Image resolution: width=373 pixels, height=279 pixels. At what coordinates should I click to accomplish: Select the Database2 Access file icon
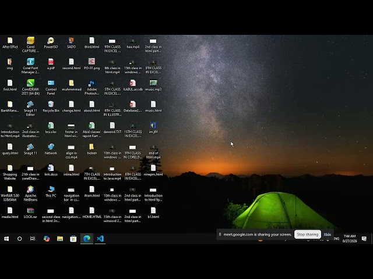click(x=133, y=107)
